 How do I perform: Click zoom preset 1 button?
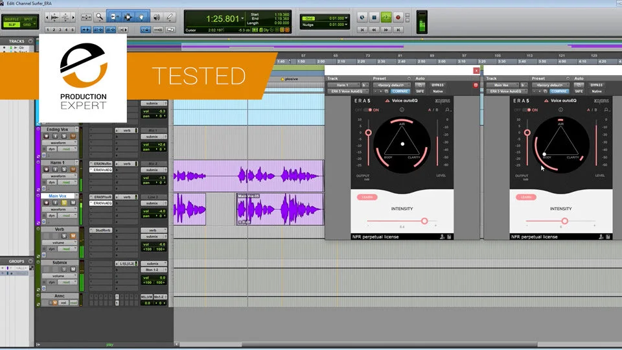pos(47,30)
